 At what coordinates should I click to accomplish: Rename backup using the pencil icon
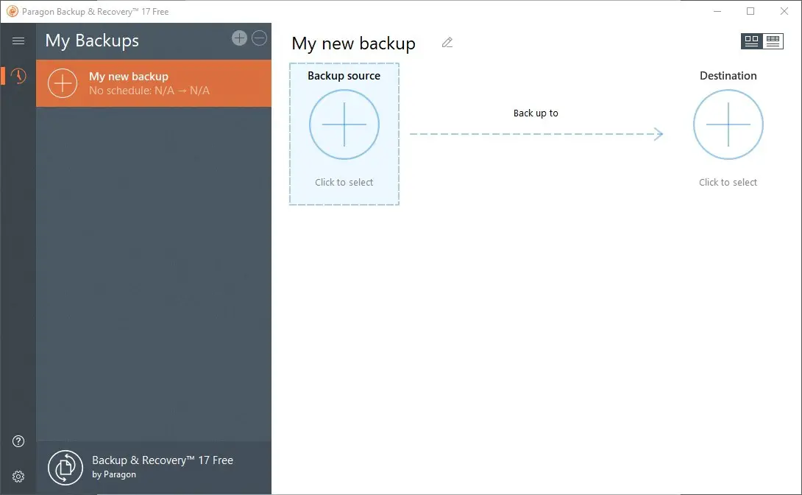447,43
